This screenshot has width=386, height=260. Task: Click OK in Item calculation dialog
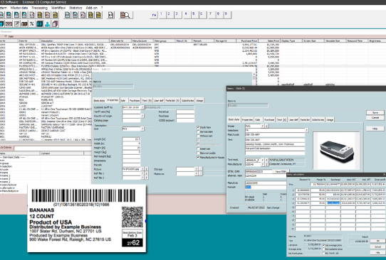[x=378, y=241]
